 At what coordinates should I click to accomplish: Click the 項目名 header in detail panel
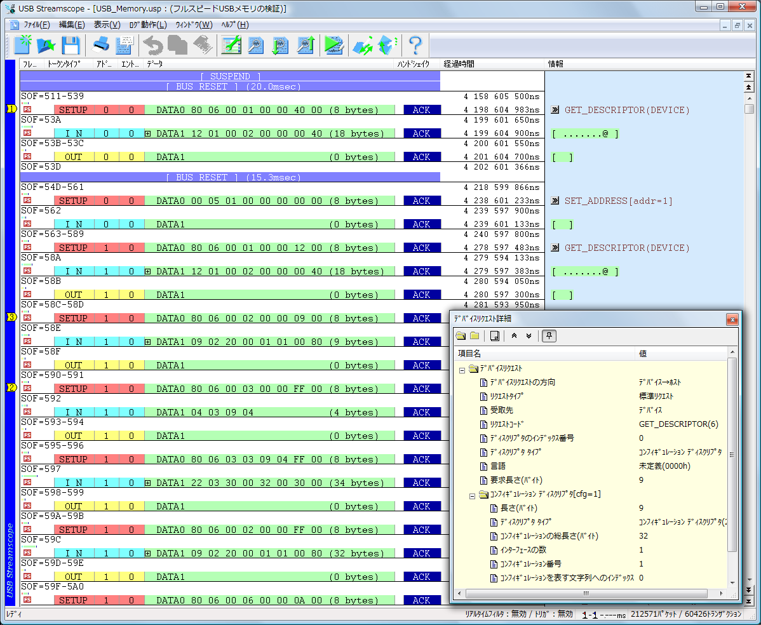544,353
